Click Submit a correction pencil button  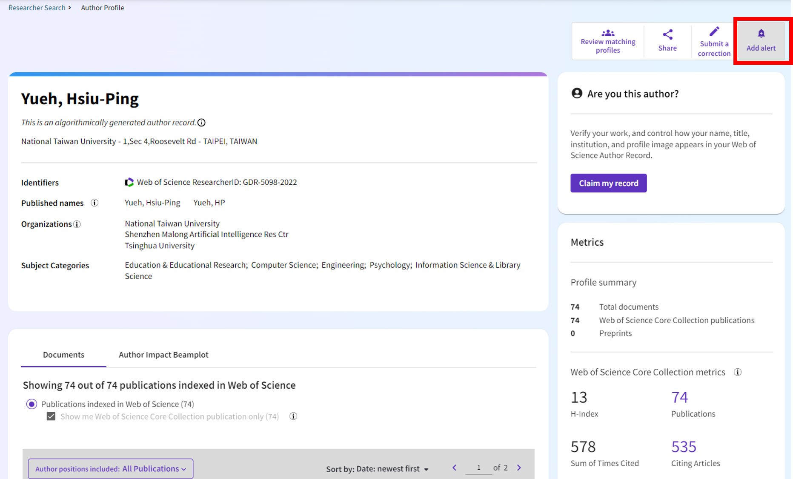coord(714,41)
